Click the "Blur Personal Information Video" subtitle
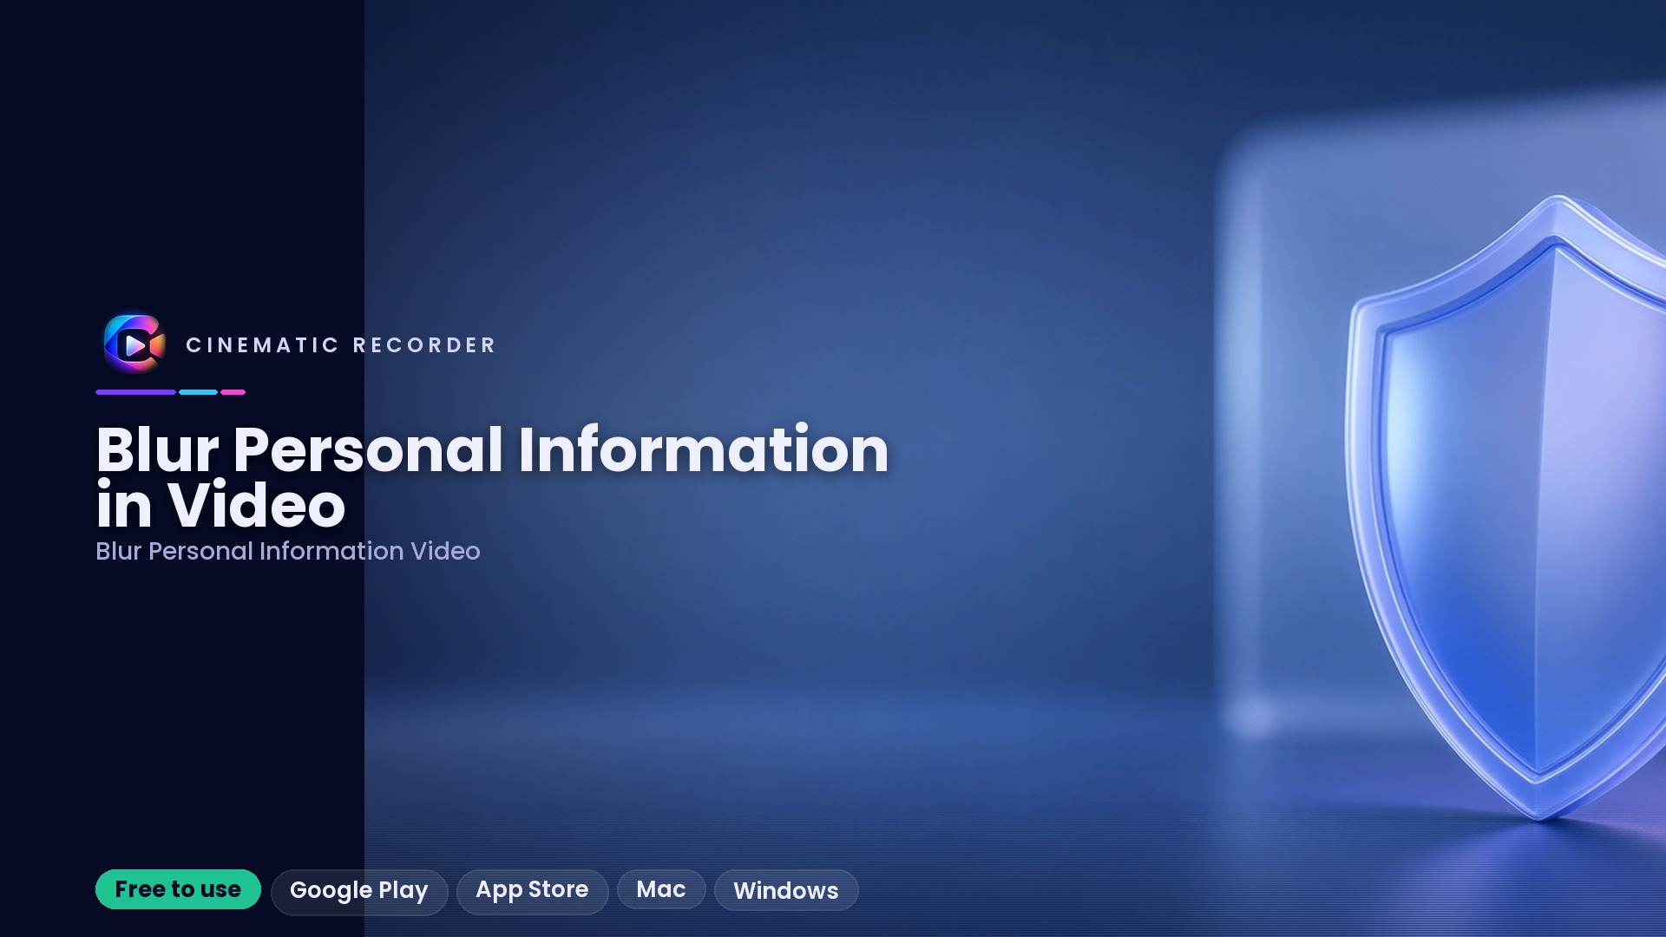 pos(288,551)
